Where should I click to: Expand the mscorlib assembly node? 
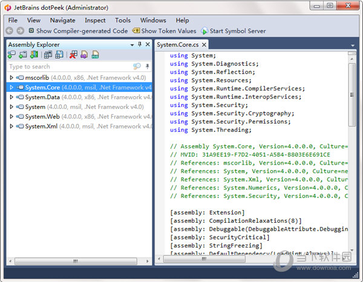coord(11,77)
